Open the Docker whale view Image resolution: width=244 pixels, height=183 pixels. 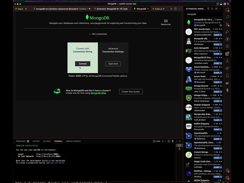click(227, 83)
